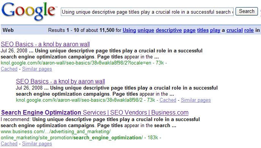The height and width of the screenshot is (148, 261).
Task: Open Similar pages beside the indented knol URL
Action: tap(196, 100)
